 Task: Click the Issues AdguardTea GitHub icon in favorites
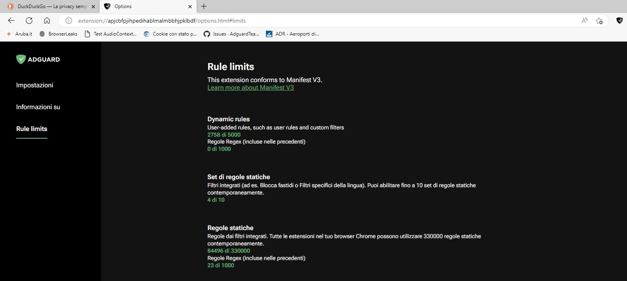207,34
